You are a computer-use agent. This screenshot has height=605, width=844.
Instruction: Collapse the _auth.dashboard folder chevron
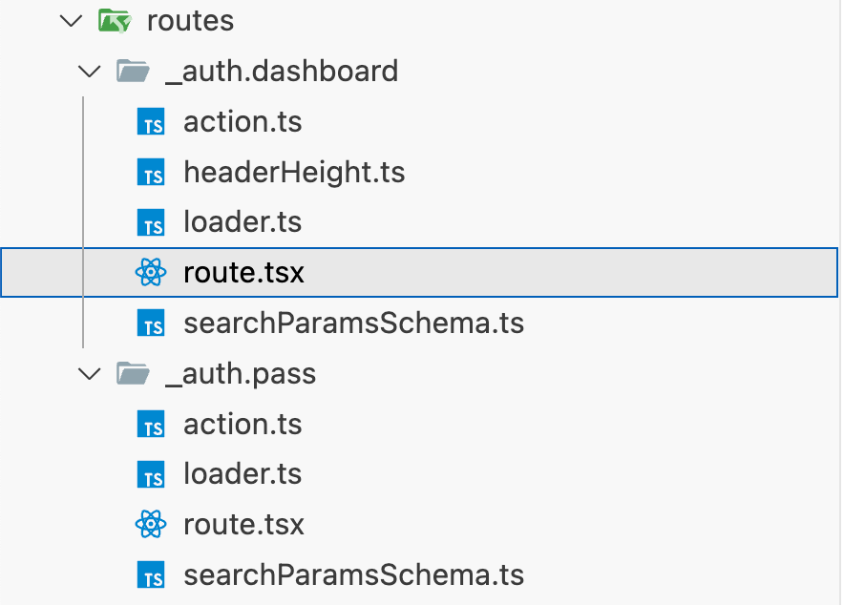89,72
